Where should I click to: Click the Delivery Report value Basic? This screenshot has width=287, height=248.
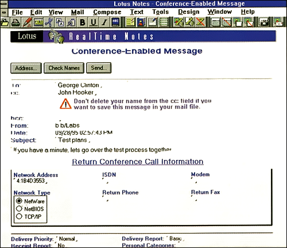point(175,239)
